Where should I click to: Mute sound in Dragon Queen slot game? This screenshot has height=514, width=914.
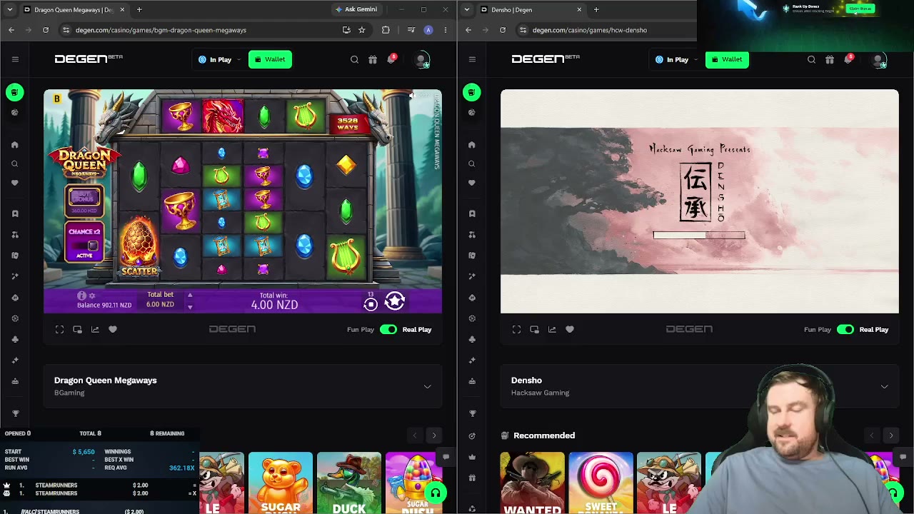pyautogui.click(x=412, y=96)
